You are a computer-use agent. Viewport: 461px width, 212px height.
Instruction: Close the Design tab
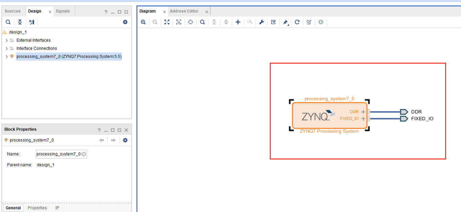[50, 12]
